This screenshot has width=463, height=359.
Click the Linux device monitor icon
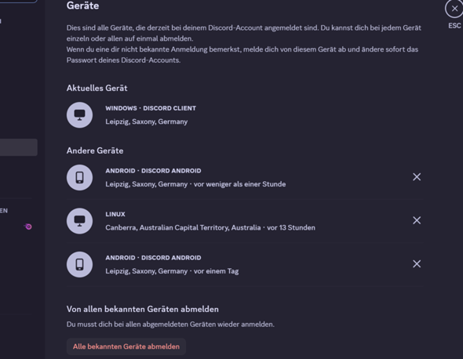(79, 221)
